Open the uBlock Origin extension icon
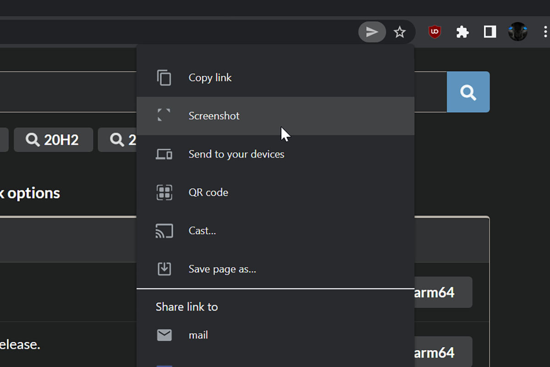 click(x=434, y=32)
